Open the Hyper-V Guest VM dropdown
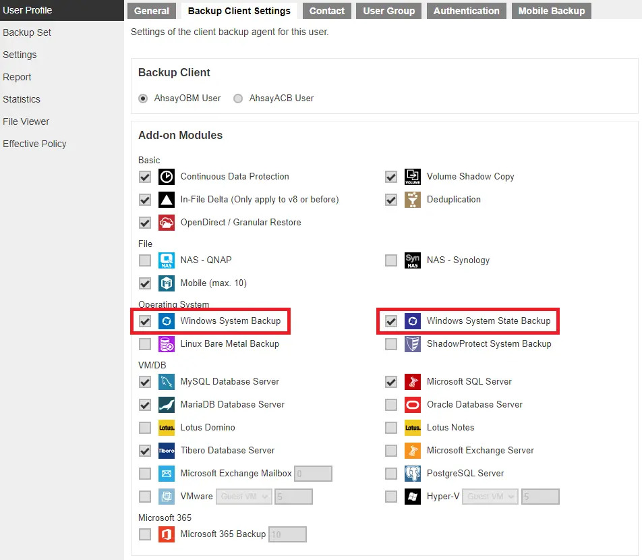 point(490,497)
